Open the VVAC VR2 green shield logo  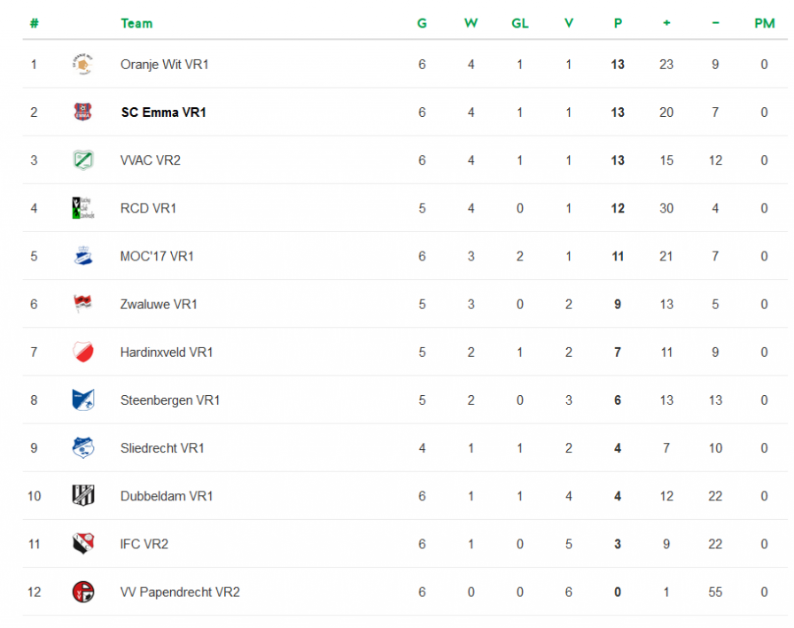click(83, 160)
